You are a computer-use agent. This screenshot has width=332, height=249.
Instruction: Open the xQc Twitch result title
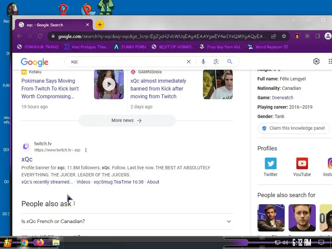coord(27,159)
